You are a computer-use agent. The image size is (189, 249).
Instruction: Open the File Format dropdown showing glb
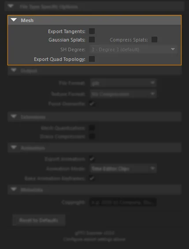point(123,83)
